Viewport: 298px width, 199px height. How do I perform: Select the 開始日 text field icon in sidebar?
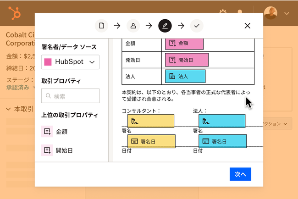point(47,150)
